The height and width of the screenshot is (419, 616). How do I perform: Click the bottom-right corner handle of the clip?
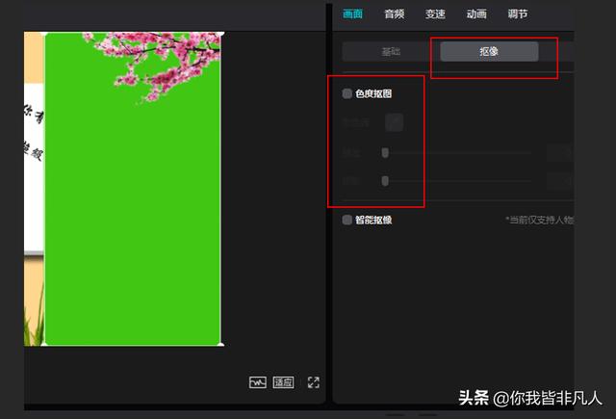(x=221, y=345)
